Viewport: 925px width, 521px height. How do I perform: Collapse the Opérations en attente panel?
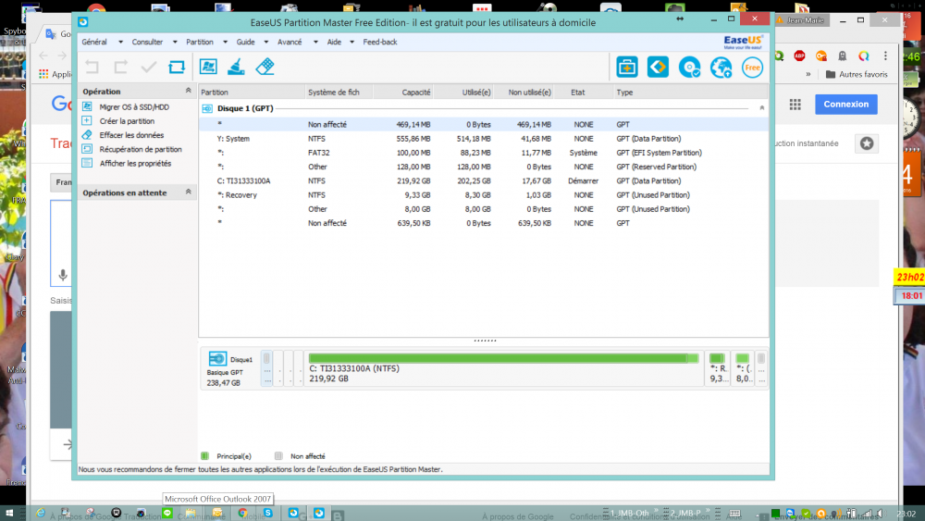[189, 192]
